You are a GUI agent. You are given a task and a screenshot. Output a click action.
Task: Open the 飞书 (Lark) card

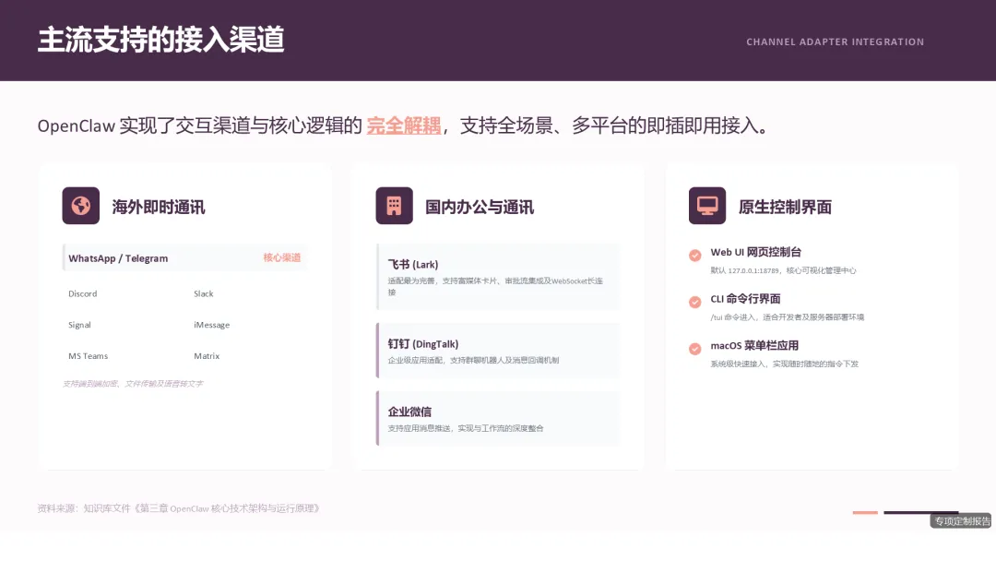499,277
